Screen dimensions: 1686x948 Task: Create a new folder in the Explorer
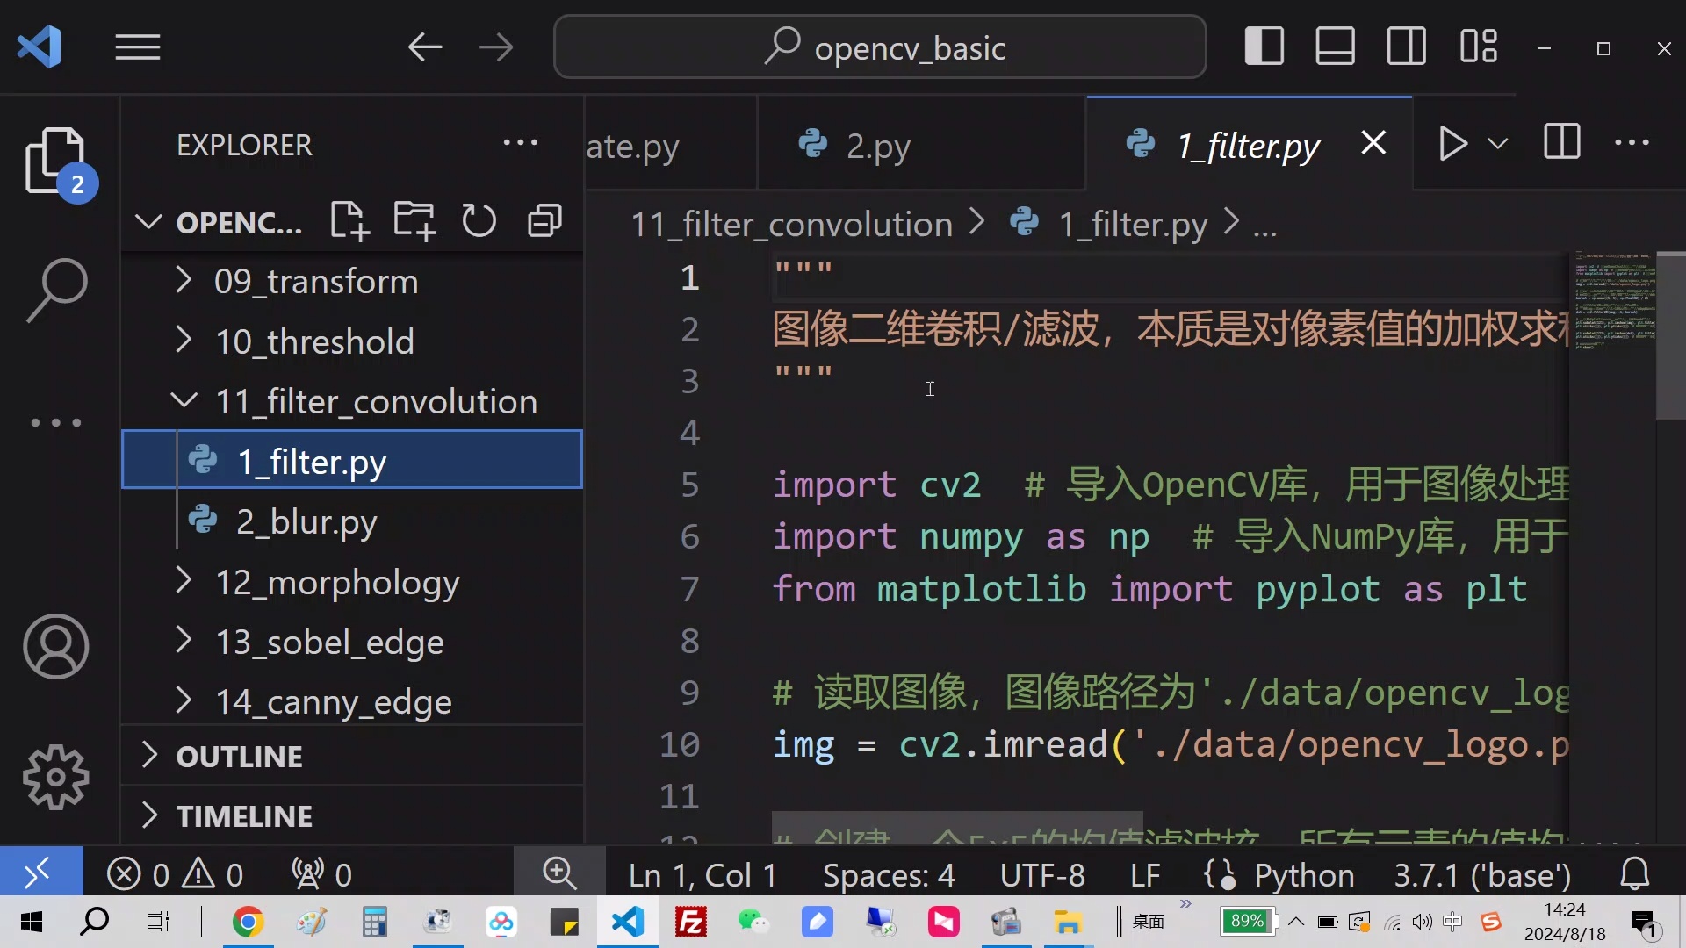click(x=413, y=220)
